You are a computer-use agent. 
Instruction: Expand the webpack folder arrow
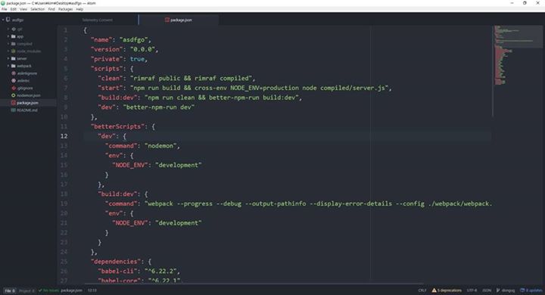click(8, 66)
